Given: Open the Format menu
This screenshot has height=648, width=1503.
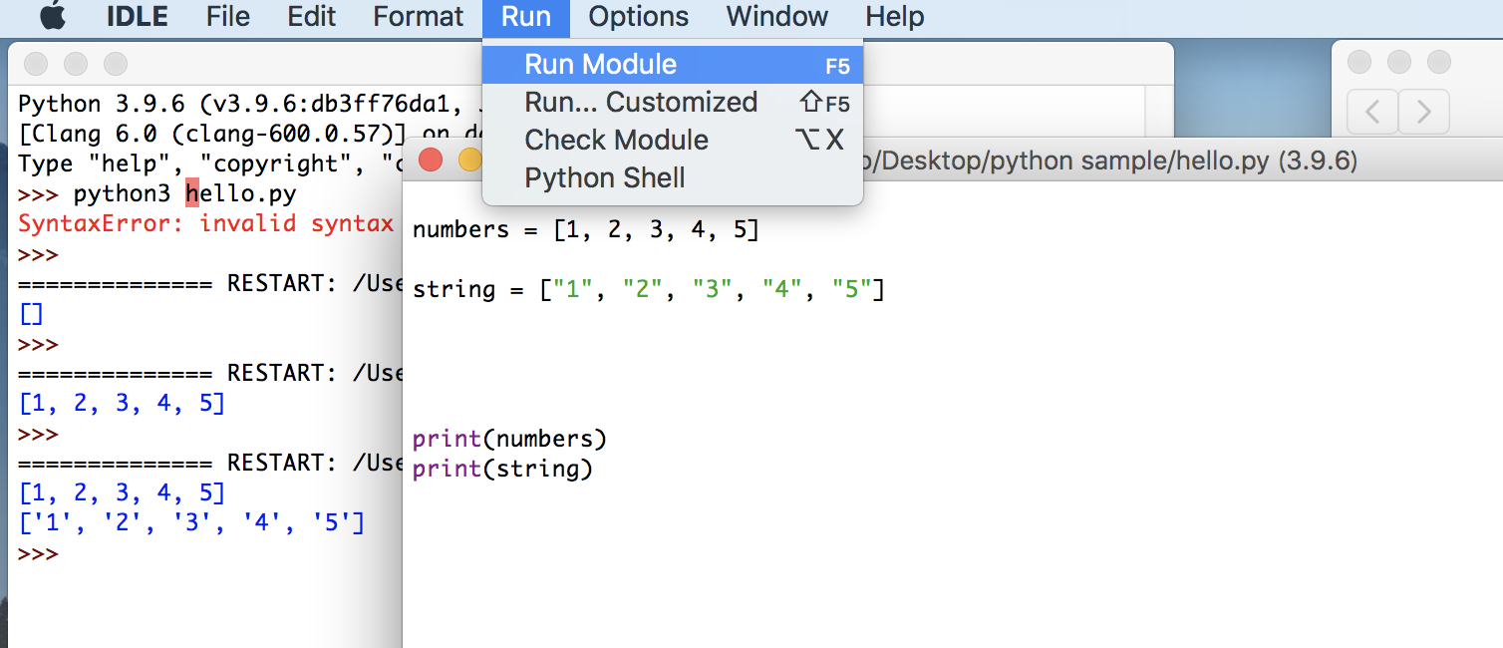Looking at the screenshot, I should [x=419, y=17].
